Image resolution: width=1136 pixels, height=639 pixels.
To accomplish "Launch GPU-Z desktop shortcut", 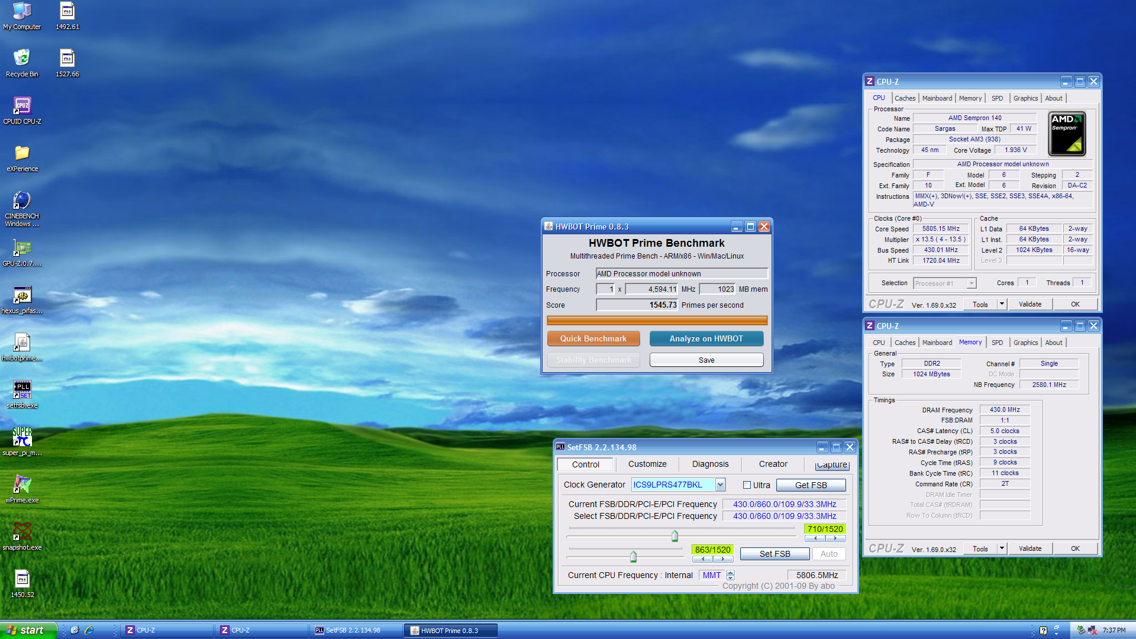I will (x=22, y=253).
